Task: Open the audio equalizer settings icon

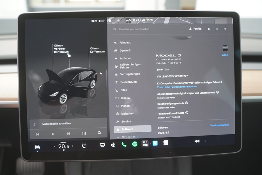Action: 84,133
